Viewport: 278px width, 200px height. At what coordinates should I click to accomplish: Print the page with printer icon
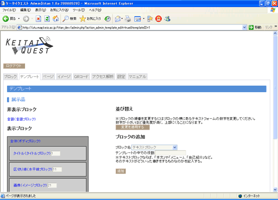128,18
